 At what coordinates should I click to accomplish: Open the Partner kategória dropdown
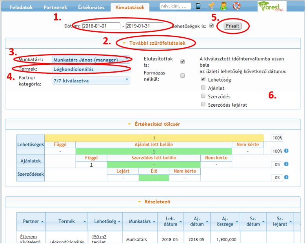pyautogui.click(x=91, y=80)
